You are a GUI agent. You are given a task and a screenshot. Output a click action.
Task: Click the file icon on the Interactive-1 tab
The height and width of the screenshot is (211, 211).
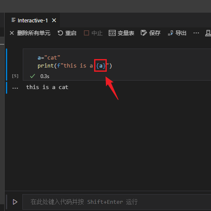(14, 20)
